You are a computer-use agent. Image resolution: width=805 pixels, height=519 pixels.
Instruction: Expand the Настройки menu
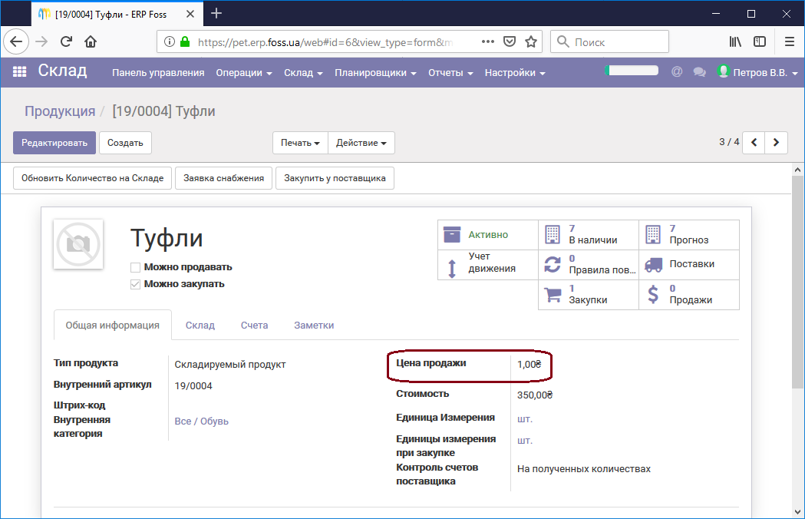click(x=515, y=73)
